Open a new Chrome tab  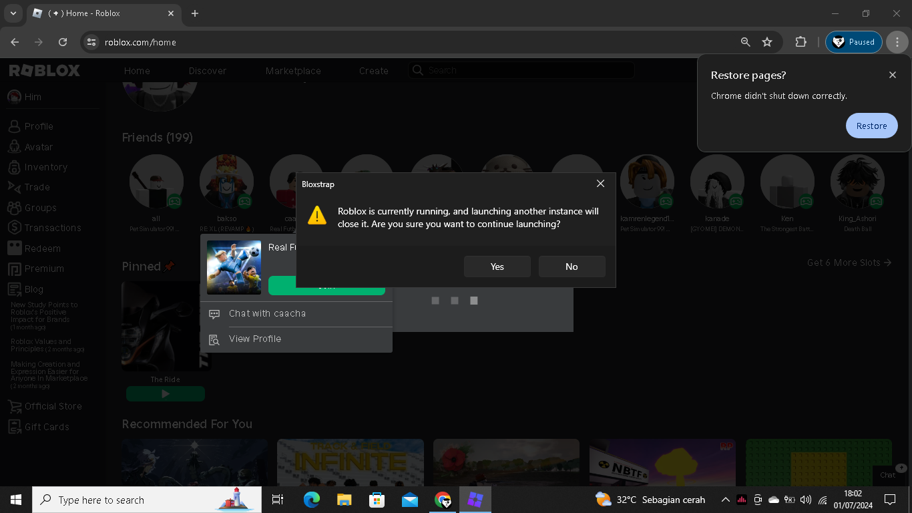[195, 13]
